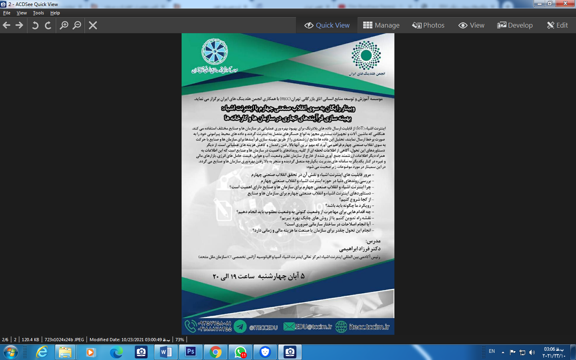Go to the next image arrow

click(19, 25)
